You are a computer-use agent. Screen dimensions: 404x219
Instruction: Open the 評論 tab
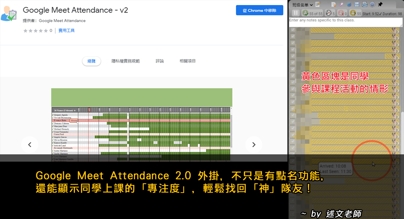[x=160, y=61]
